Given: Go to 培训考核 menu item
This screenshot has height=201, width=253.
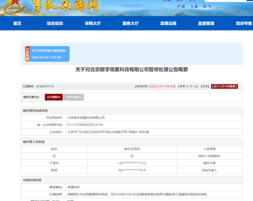Looking at the screenshot, I should click(x=244, y=23).
